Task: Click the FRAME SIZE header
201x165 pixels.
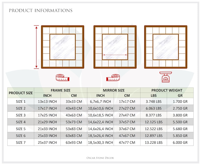Action: (61, 90)
